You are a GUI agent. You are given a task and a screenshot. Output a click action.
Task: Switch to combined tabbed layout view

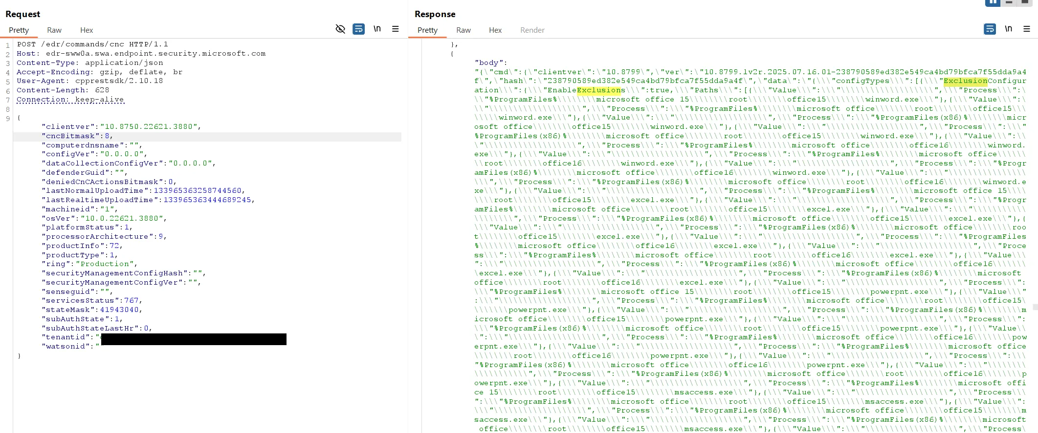click(x=1025, y=2)
